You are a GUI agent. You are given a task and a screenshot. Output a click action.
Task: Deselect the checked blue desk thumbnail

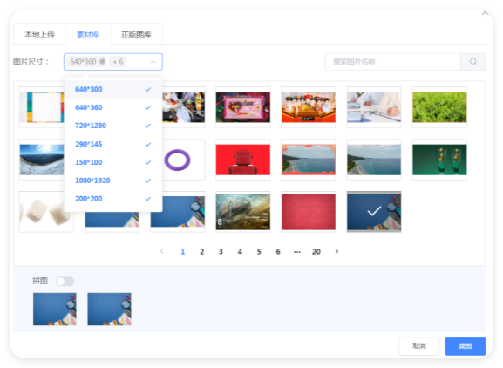tap(374, 212)
